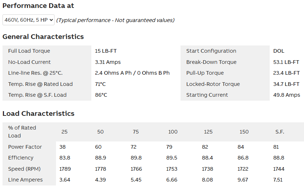Select the Start Configuration value DOL
Image resolution: width=304 pixels, height=188 pixels.
click(279, 51)
